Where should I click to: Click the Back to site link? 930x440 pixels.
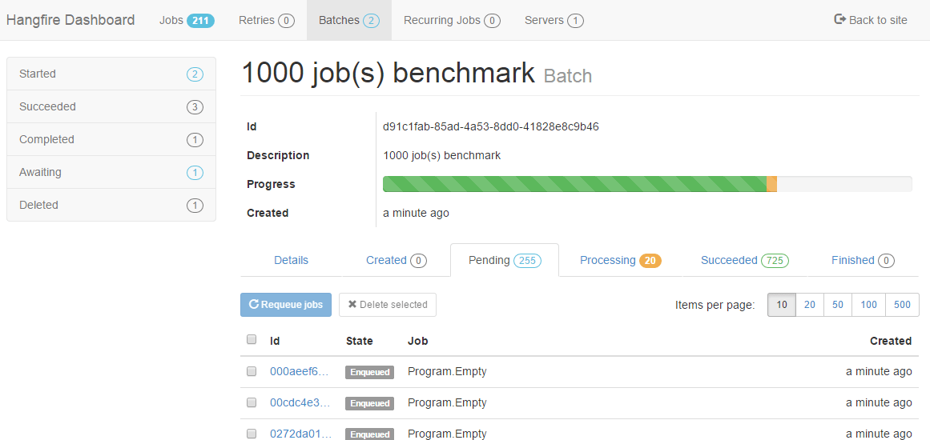click(x=871, y=20)
